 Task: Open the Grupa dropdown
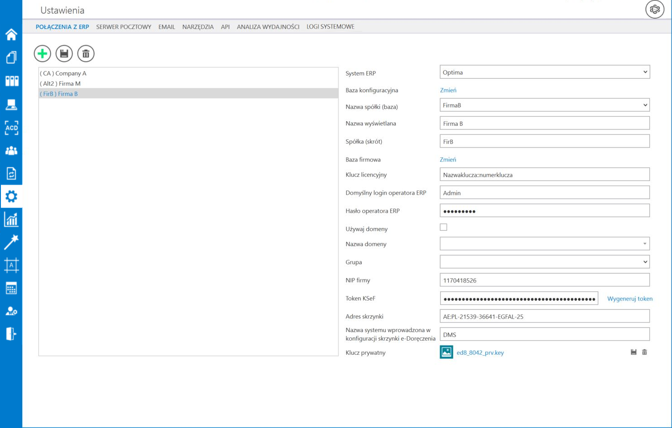point(544,262)
